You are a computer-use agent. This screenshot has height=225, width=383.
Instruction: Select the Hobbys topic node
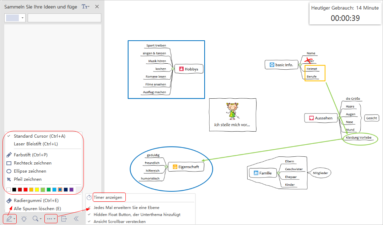[x=189, y=69]
